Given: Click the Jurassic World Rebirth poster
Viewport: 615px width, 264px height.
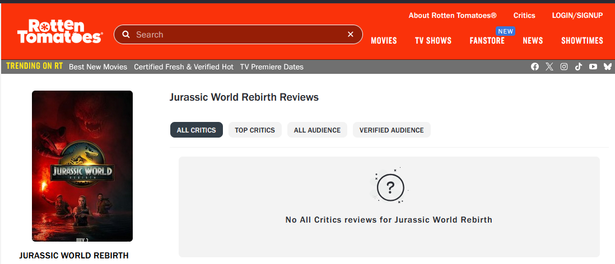Looking at the screenshot, I should (x=82, y=166).
